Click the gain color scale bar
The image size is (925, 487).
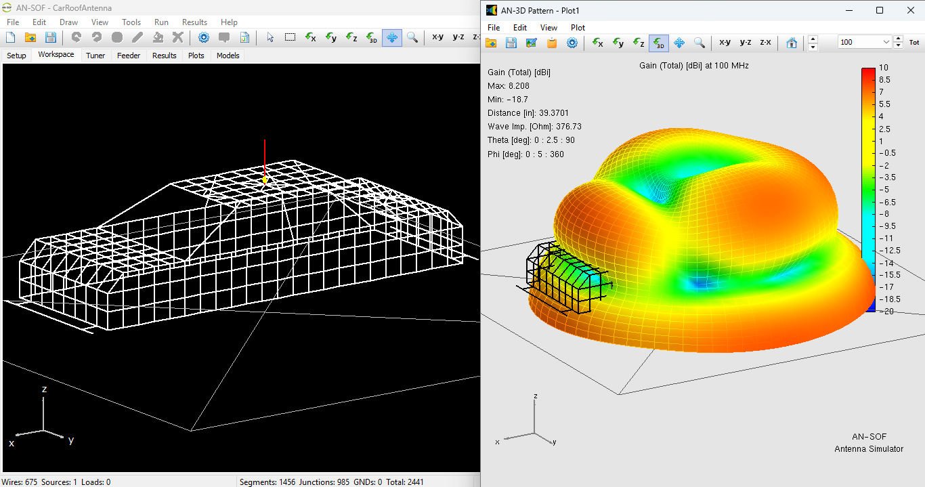click(868, 190)
